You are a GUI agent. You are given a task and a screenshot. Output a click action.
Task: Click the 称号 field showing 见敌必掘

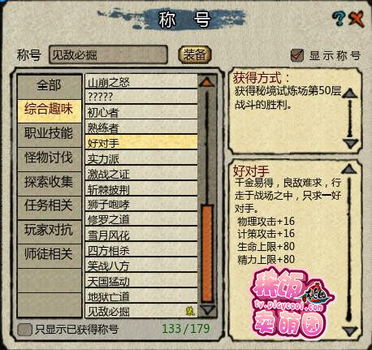[x=108, y=55]
